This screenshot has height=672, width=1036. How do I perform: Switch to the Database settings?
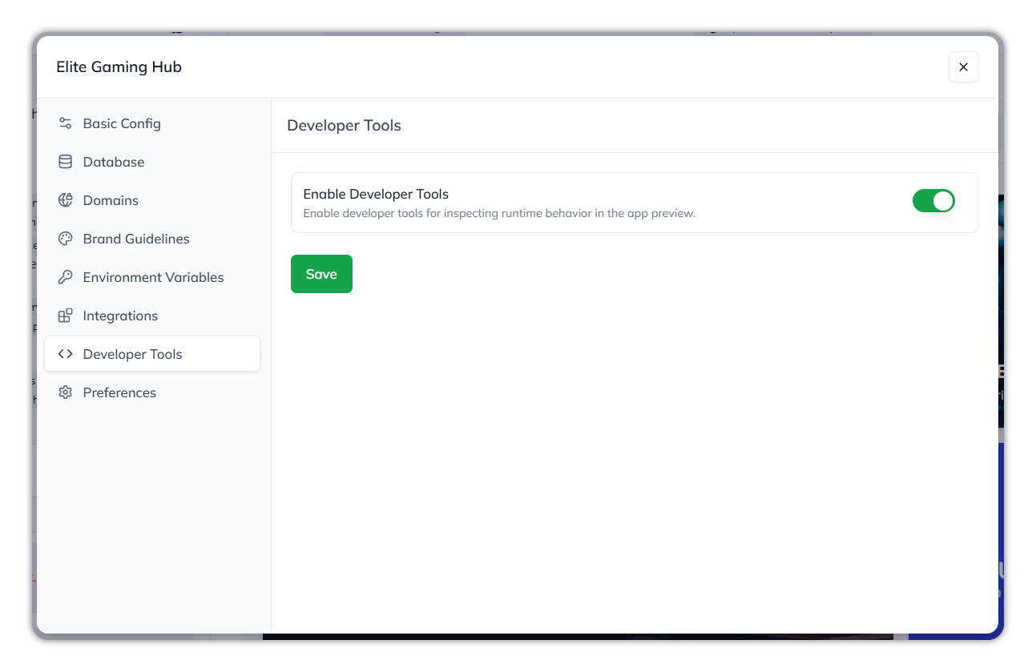tap(152, 162)
